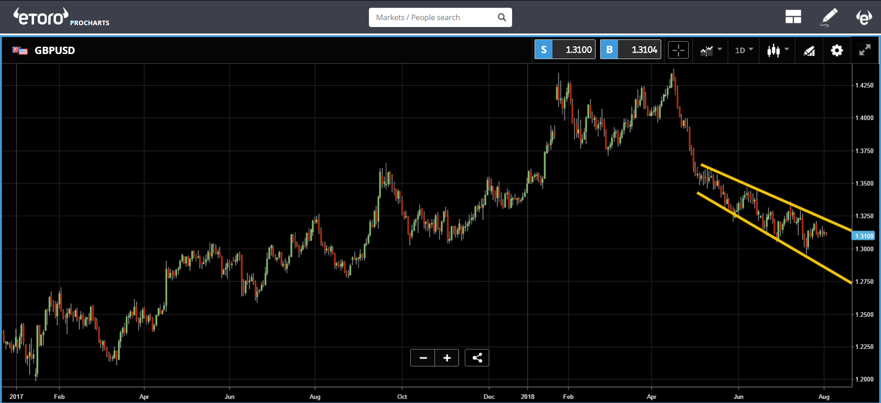Image resolution: width=881 pixels, height=403 pixels.
Task: Click the eToro ProCharts logo
Action: point(61,17)
